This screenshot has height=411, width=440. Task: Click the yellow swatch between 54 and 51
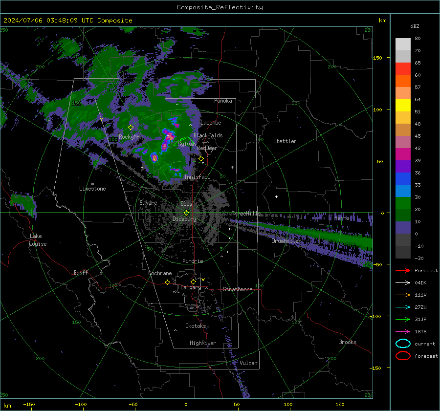(403, 106)
